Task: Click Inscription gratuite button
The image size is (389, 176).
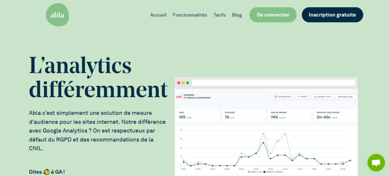Action: pos(332,15)
